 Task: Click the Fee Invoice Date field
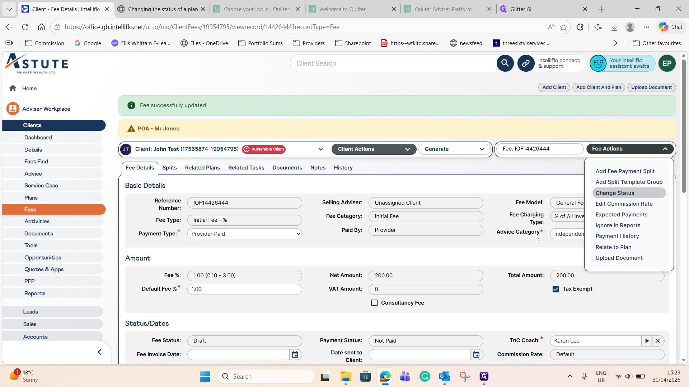[238, 354]
